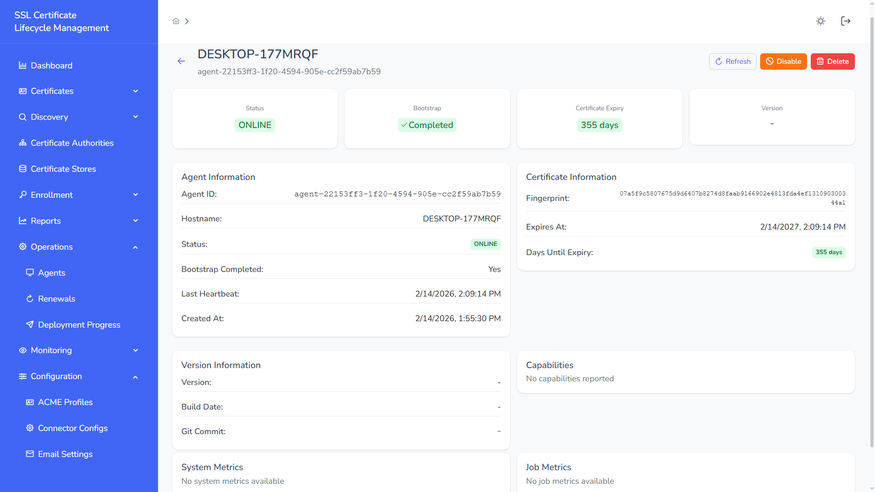Click the page vertical scrollbar

pos(872,228)
